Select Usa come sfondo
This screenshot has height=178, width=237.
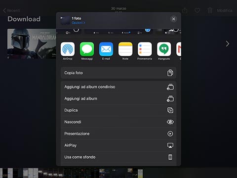pos(118,157)
